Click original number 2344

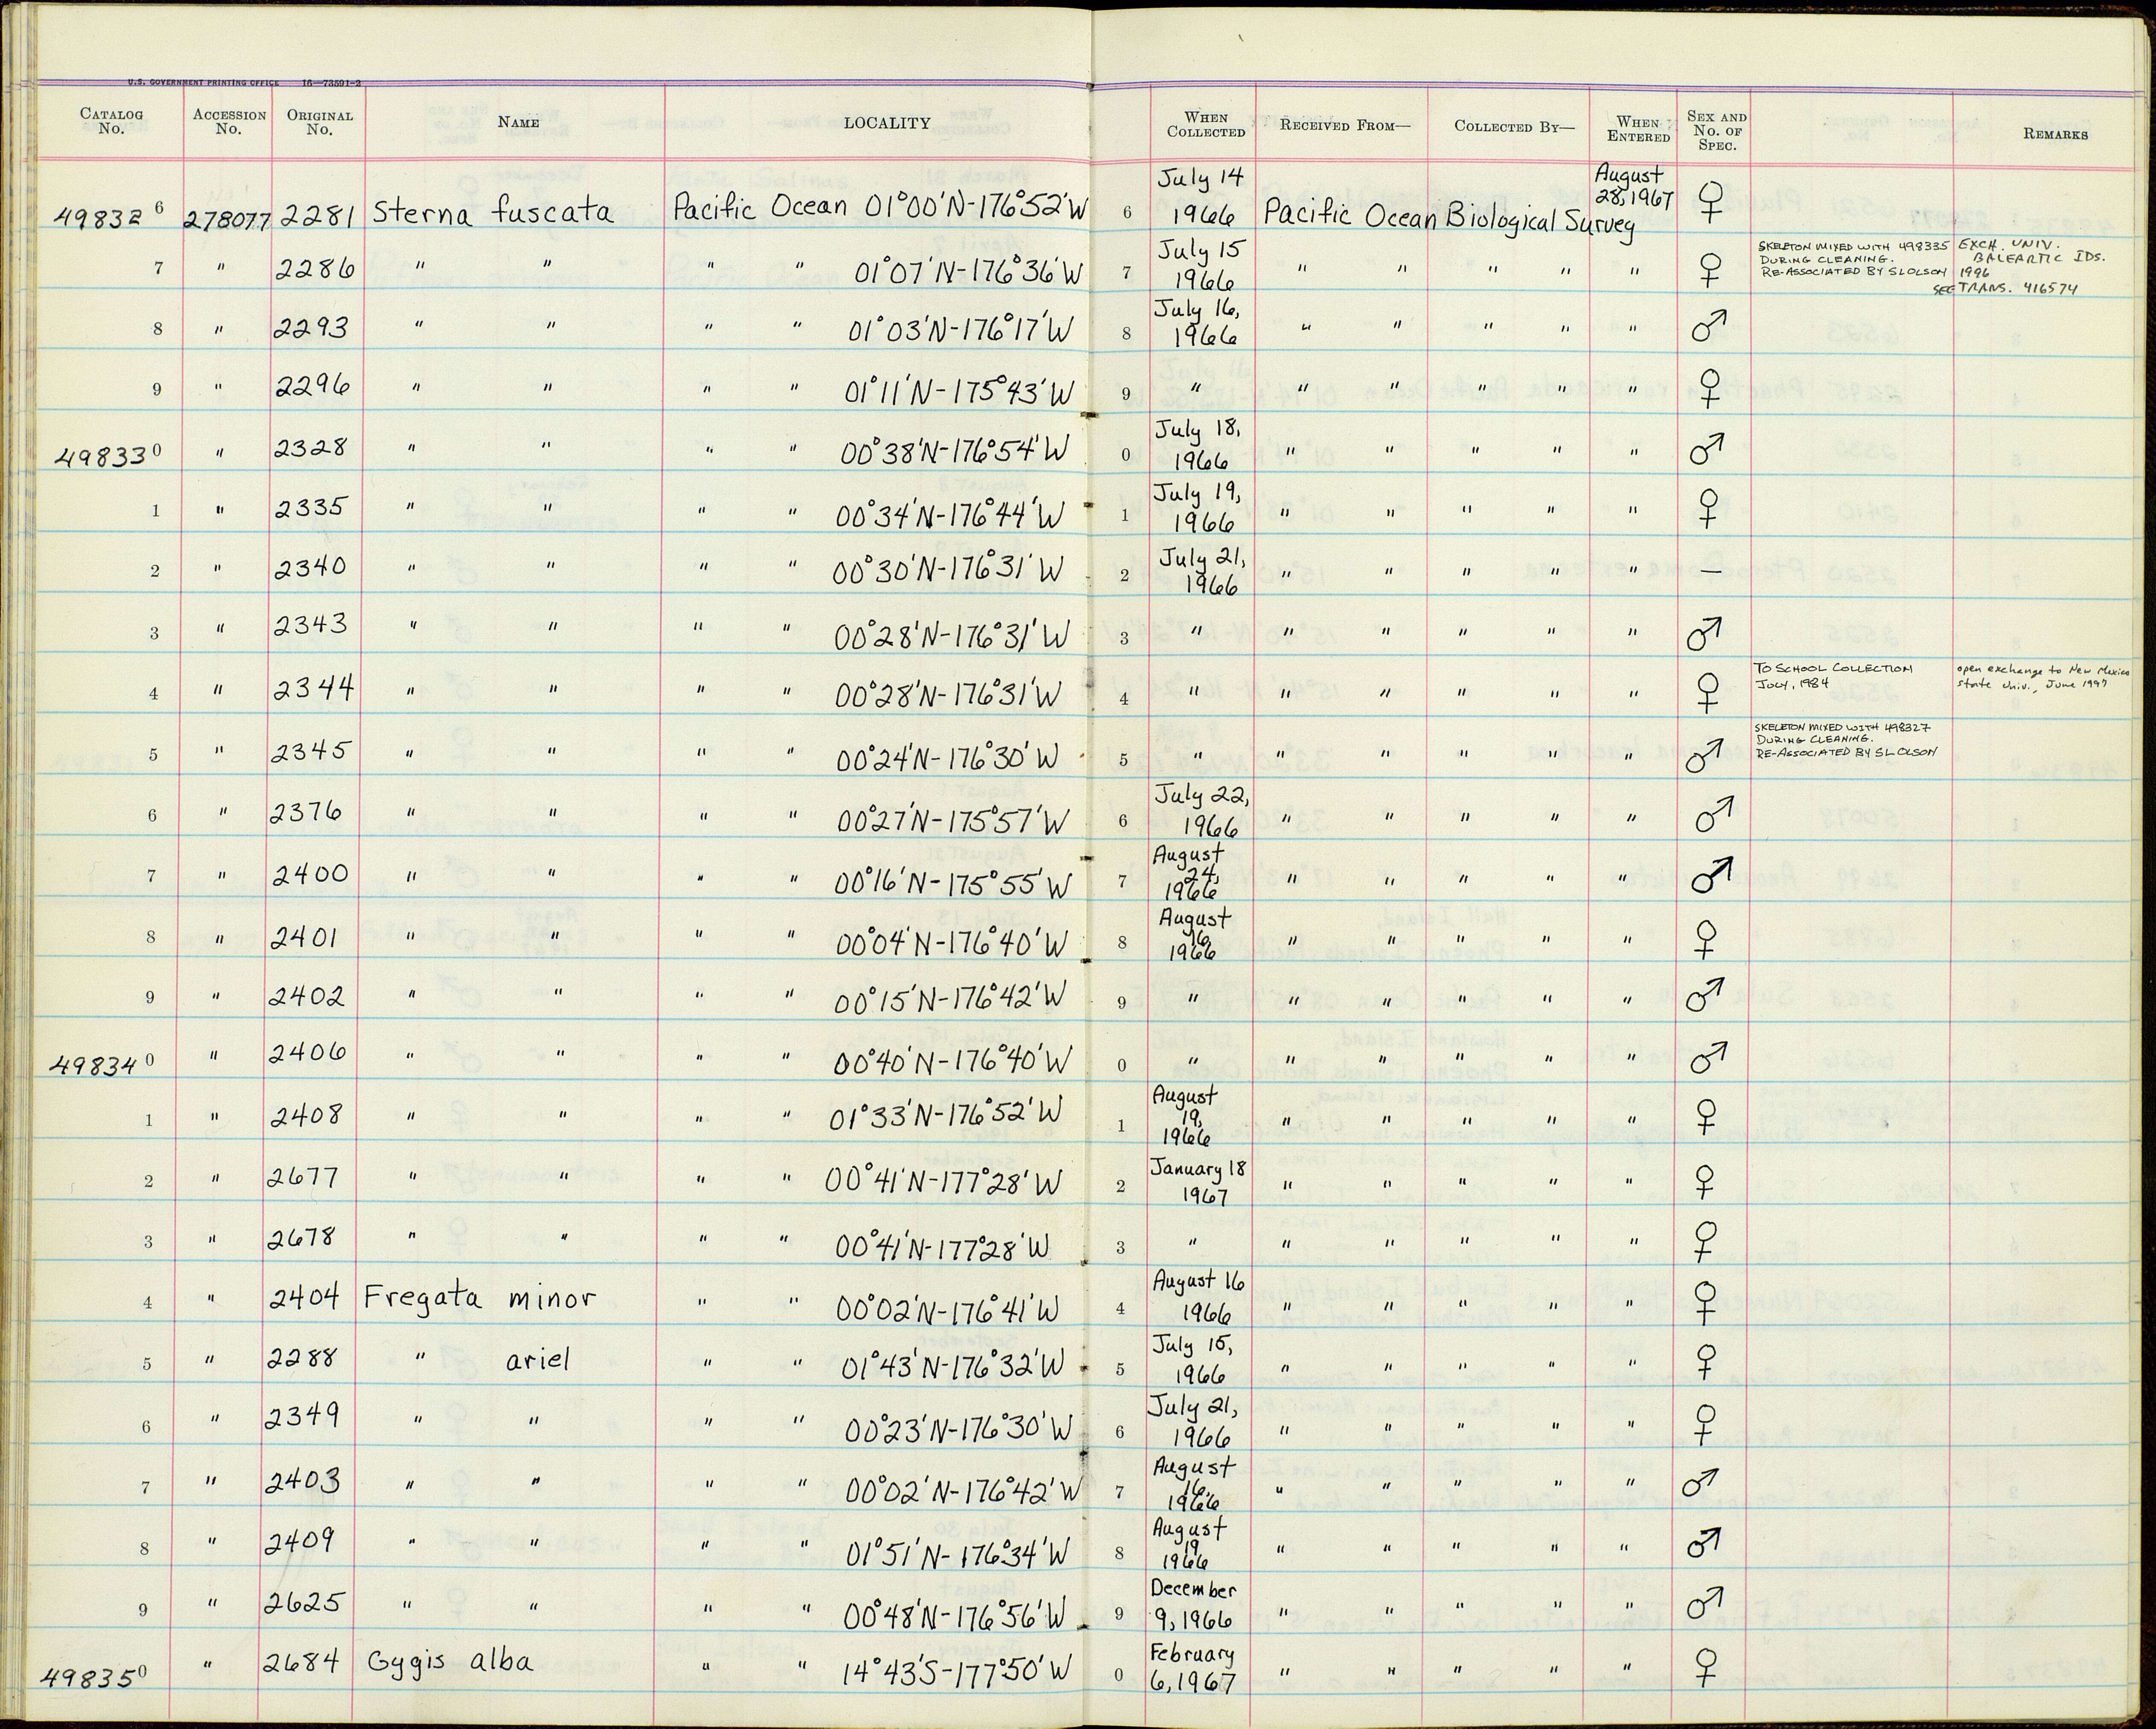click(x=314, y=687)
